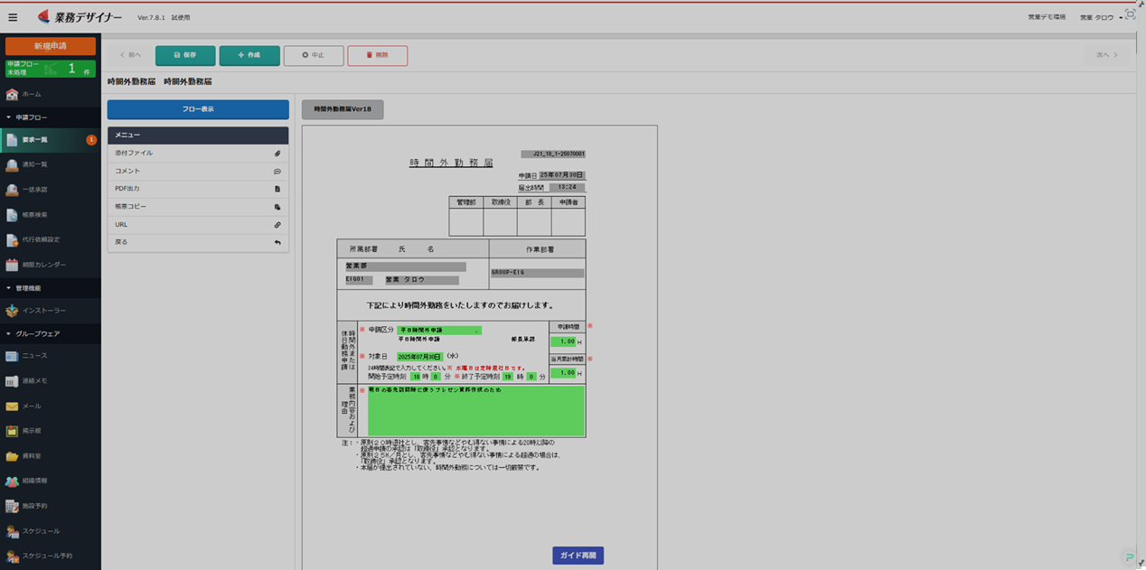Open 帳票検索 in the sidebar
Image resolution: width=1146 pixels, height=570 pixels.
tap(51, 215)
